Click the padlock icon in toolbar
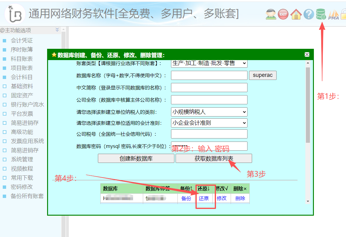Viewport: 346px width, 237px height. (344, 15)
